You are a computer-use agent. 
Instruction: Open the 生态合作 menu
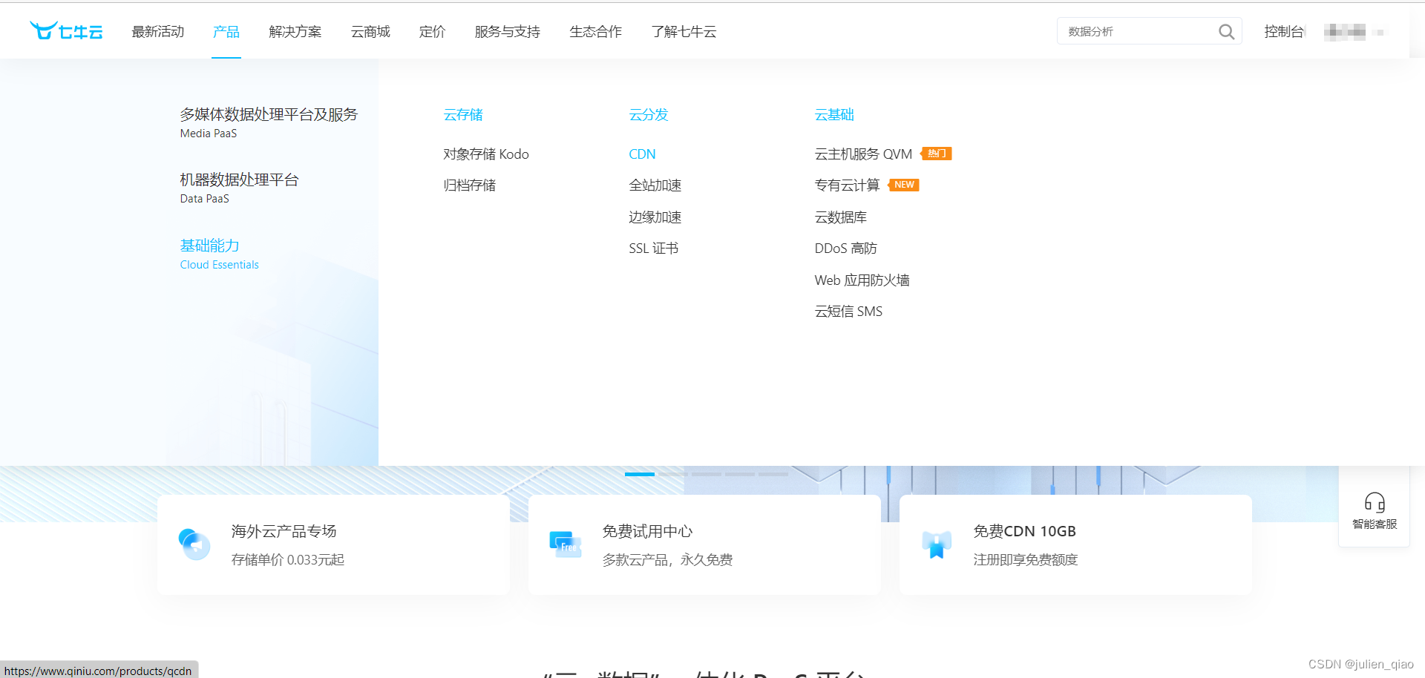click(x=596, y=31)
